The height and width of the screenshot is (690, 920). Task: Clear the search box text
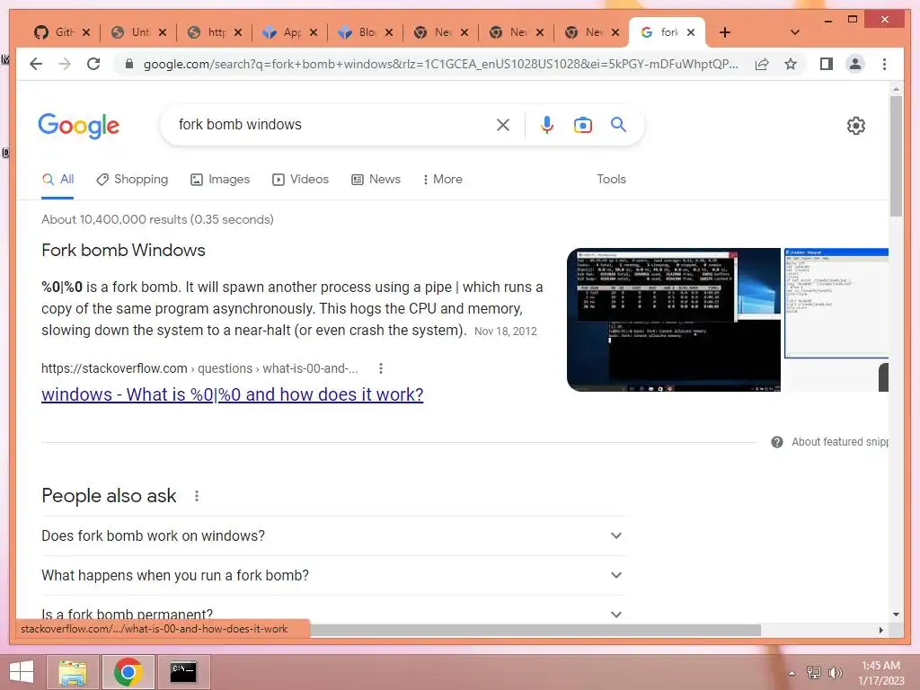coord(503,125)
